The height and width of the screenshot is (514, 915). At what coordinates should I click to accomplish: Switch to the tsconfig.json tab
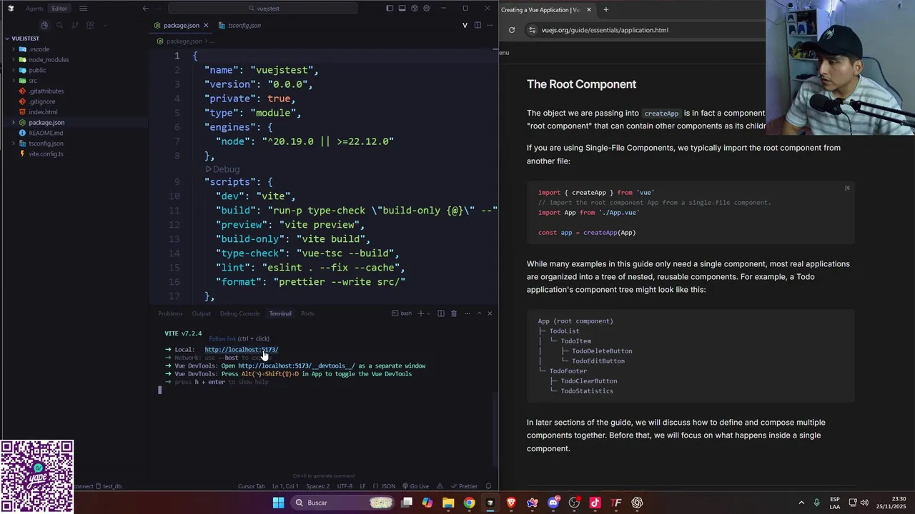[244, 25]
